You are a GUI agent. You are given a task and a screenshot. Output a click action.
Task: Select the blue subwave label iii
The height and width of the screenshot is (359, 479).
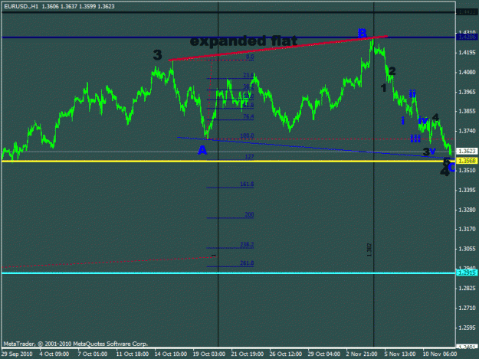point(415,139)
